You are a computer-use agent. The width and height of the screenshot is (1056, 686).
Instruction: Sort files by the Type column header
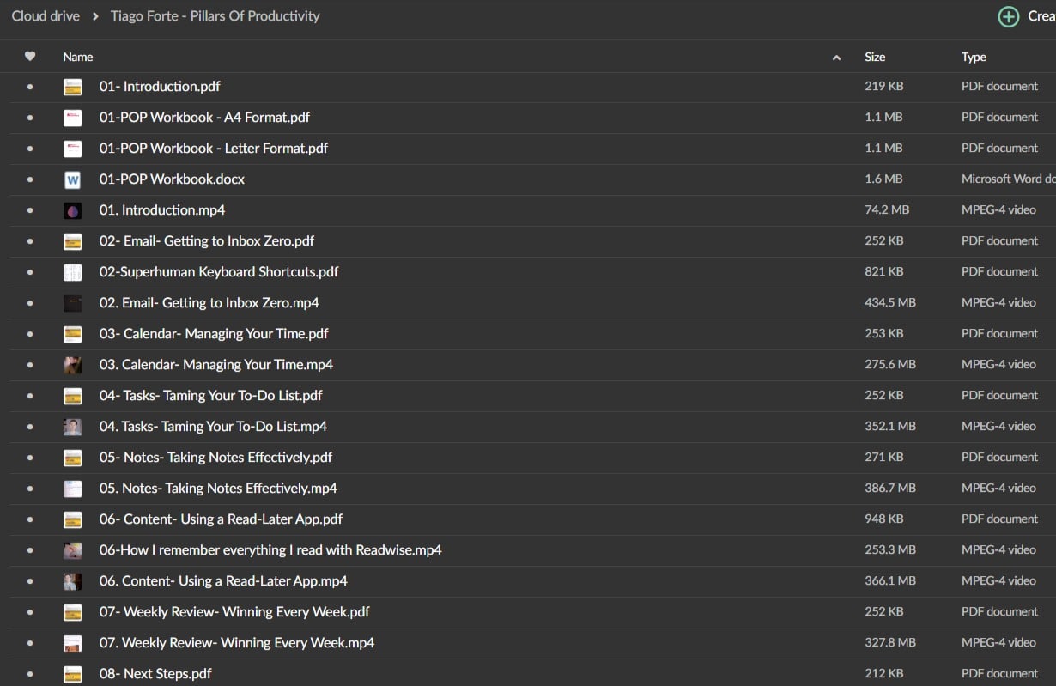(x=974, y=57)
